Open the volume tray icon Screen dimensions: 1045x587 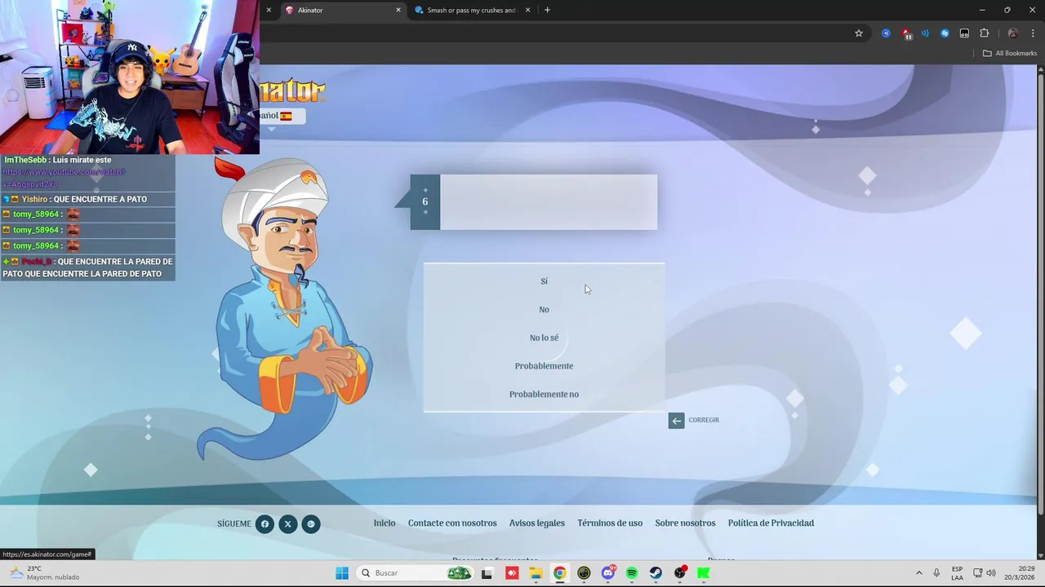pos(991,573)
